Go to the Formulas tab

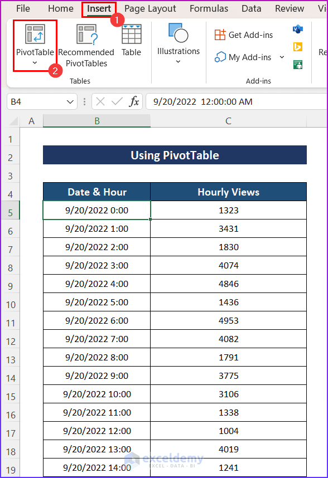coord(209,8)
